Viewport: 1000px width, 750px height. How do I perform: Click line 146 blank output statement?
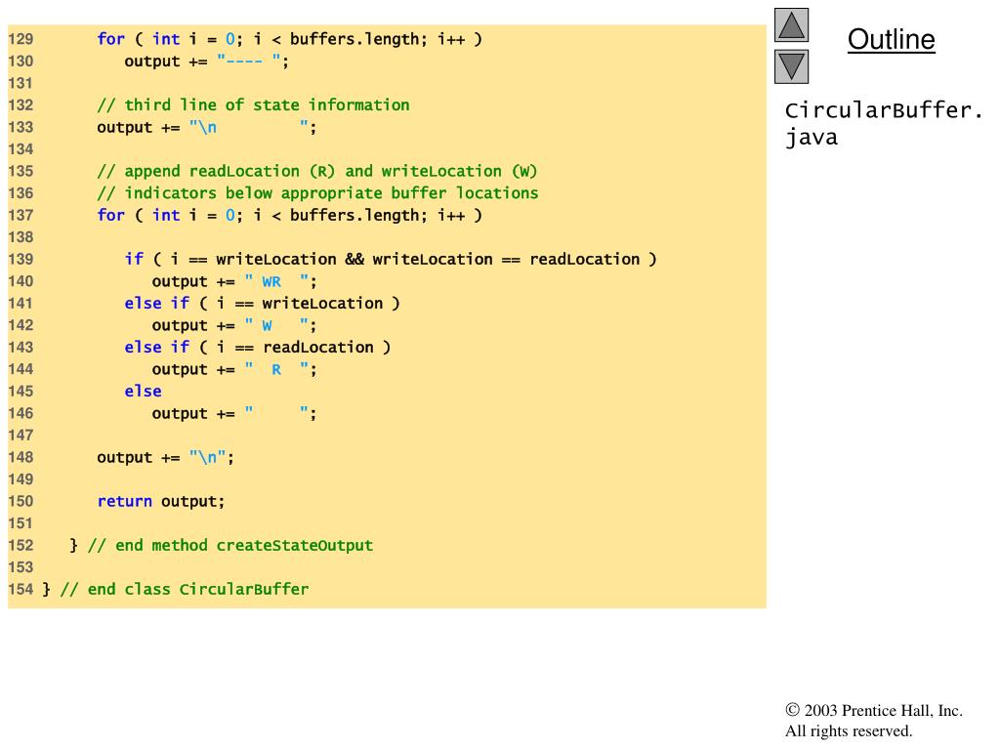(x=234, y=414)
